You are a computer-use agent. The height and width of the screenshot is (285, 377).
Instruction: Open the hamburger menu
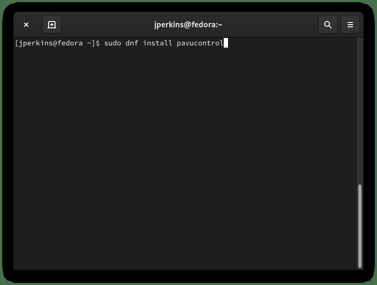350,25
